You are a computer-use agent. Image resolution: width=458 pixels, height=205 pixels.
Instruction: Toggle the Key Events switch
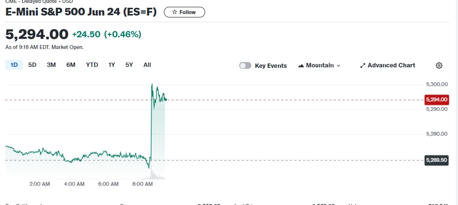(x=245, y=65)
